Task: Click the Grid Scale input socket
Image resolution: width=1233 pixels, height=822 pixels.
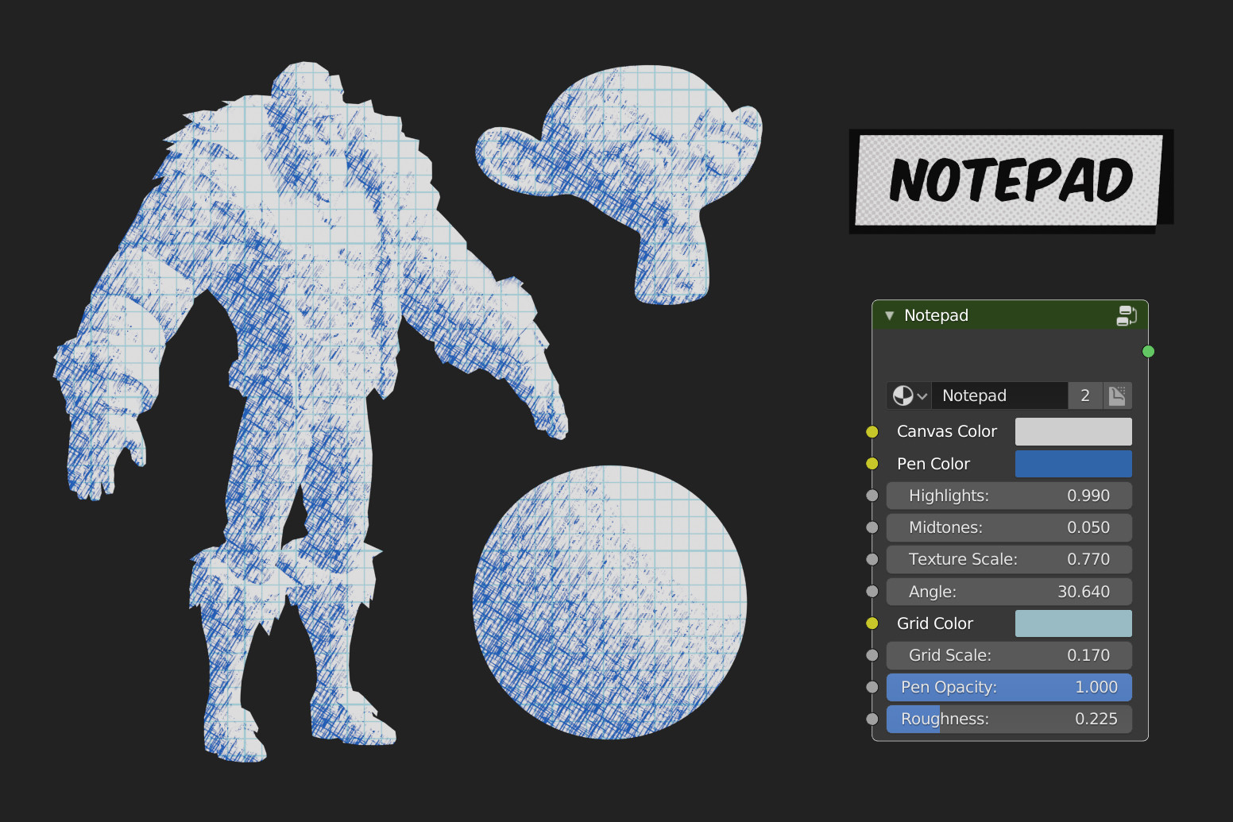Action: pos(872,655)
